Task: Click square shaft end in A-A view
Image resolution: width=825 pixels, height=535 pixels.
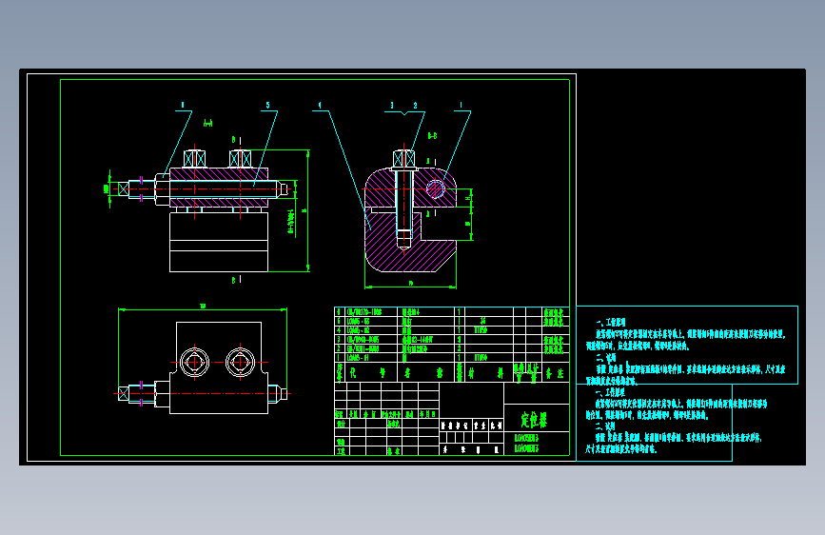Action: click(123, 188)
